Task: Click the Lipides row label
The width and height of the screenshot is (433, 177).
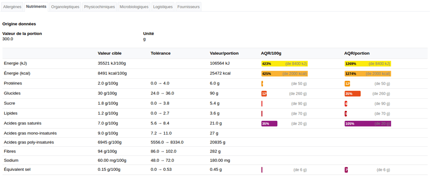Action: point(11,113)
